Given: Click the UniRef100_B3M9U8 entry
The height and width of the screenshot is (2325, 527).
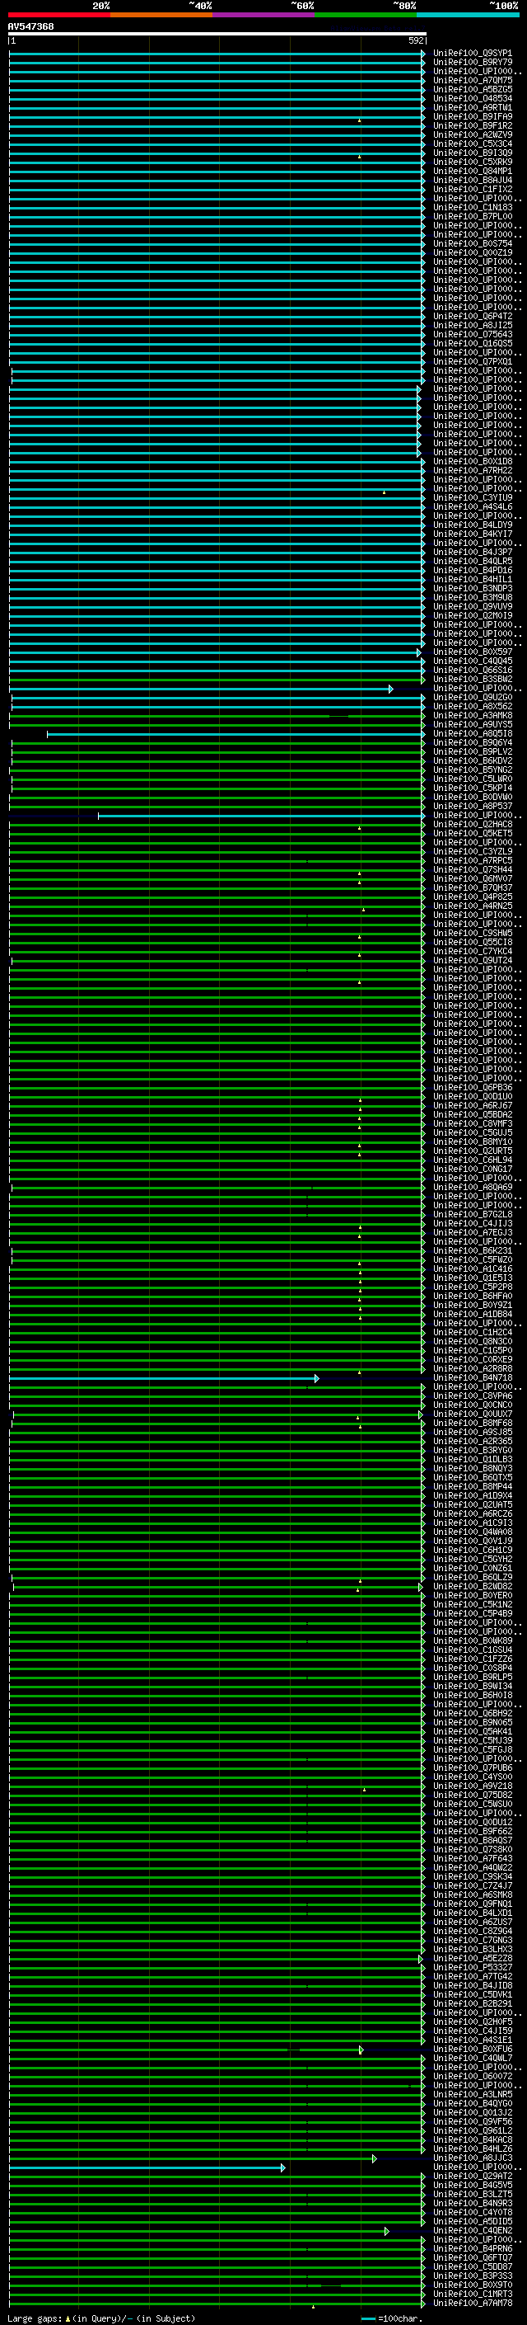Looking at the screenshot, I should point(472,597).
